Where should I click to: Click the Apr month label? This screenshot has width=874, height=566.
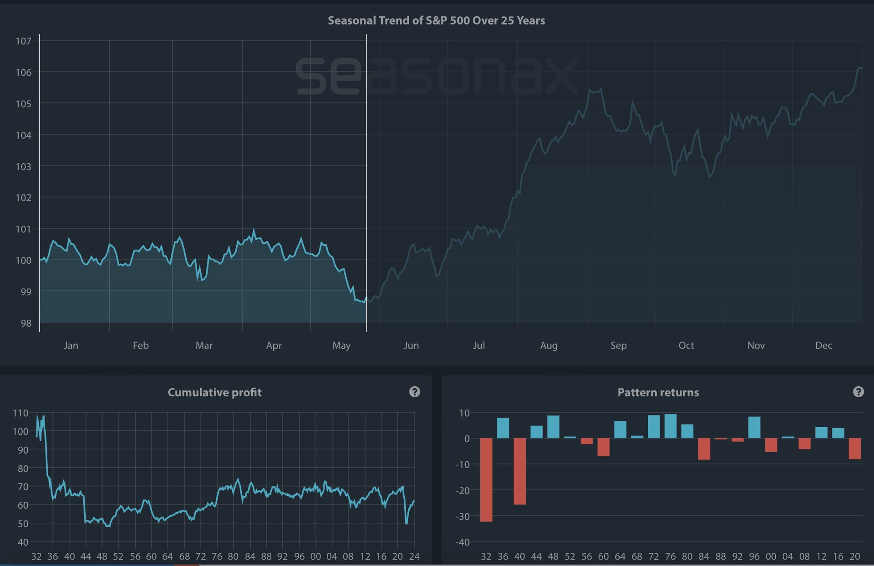click(274, 345)
